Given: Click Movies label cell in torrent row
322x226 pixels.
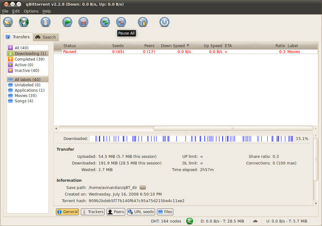Looking at the screenshot, I should tap(293, 52).
